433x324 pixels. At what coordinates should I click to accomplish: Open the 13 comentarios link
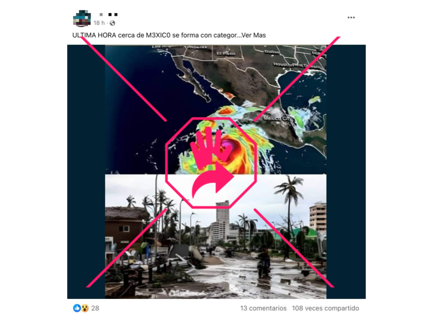point(263,308)
